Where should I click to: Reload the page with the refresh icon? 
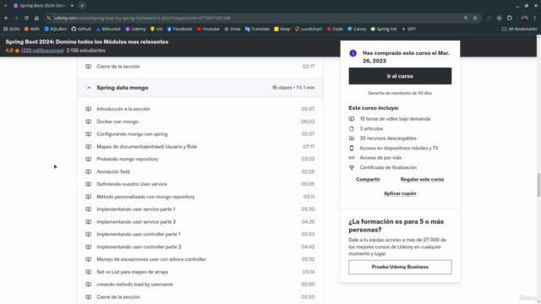click(26, 18)
